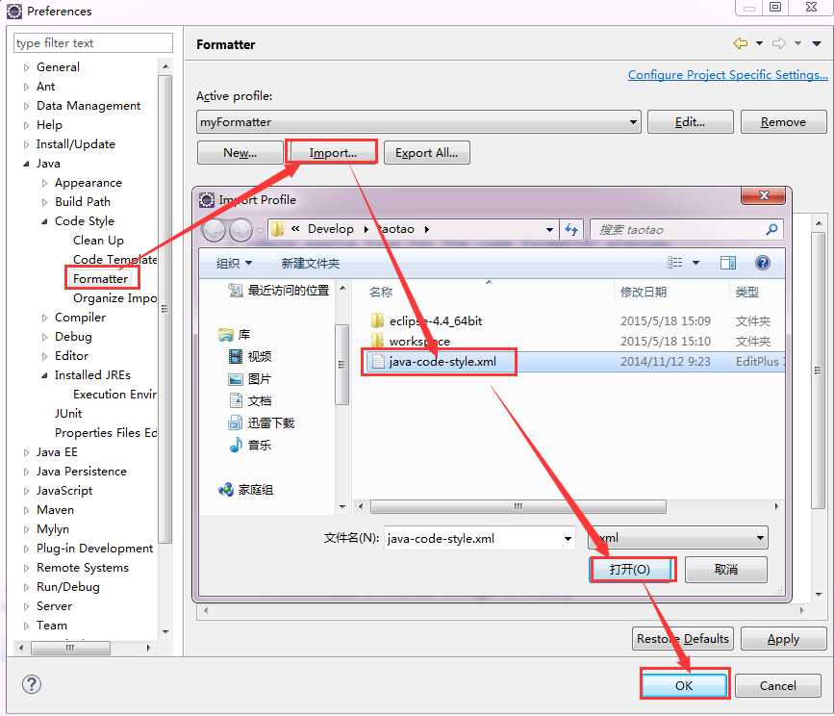Click the change view icon in file dialog
The image size is (834, 716).
[x=674, y=263]
